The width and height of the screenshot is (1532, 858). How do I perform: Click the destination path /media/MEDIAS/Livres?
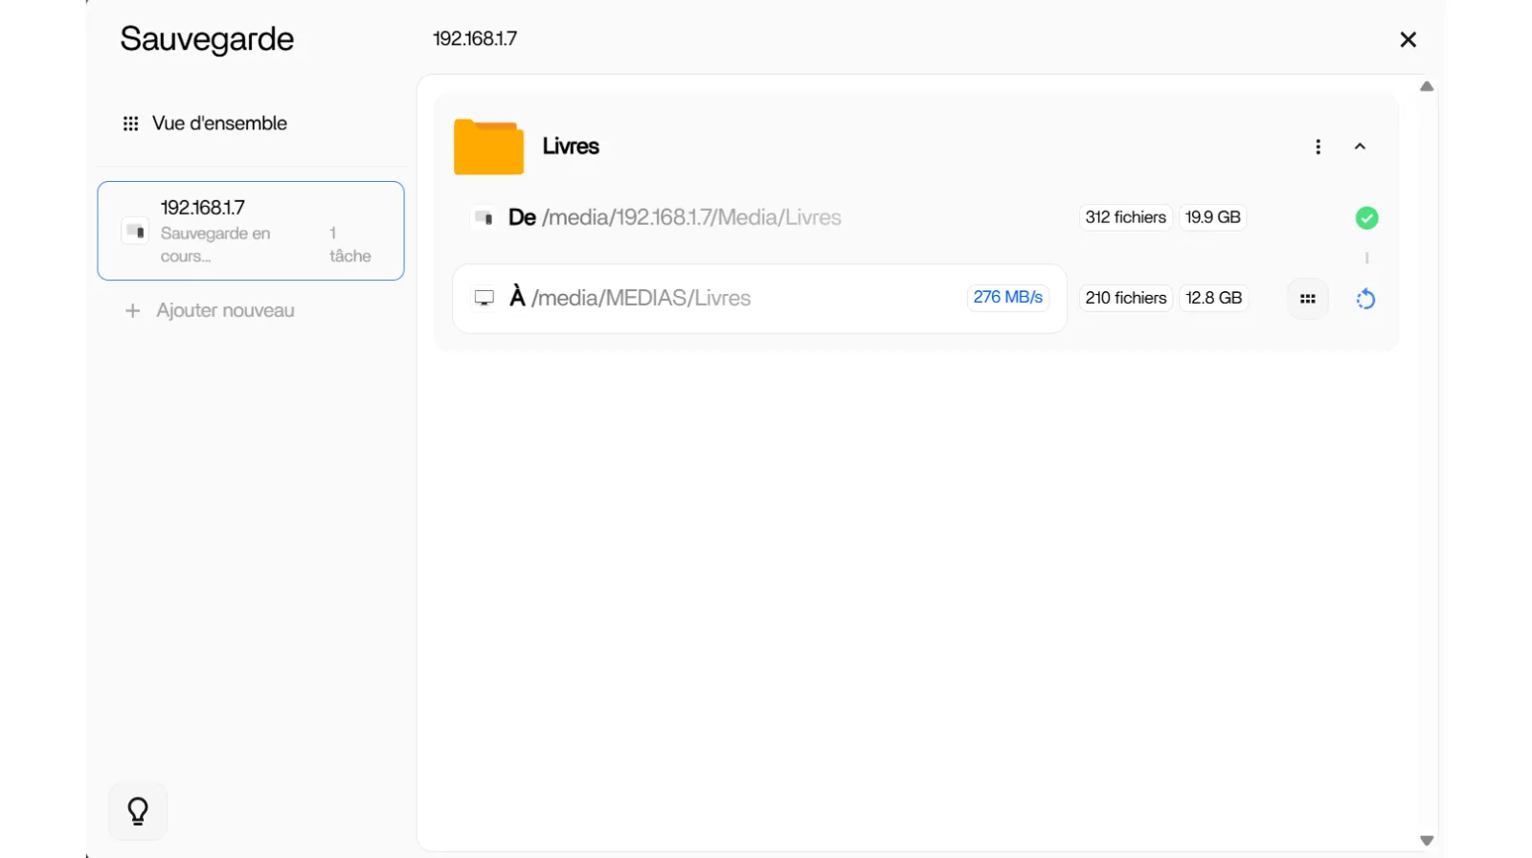pyautogui.click(x=641, y=299)
